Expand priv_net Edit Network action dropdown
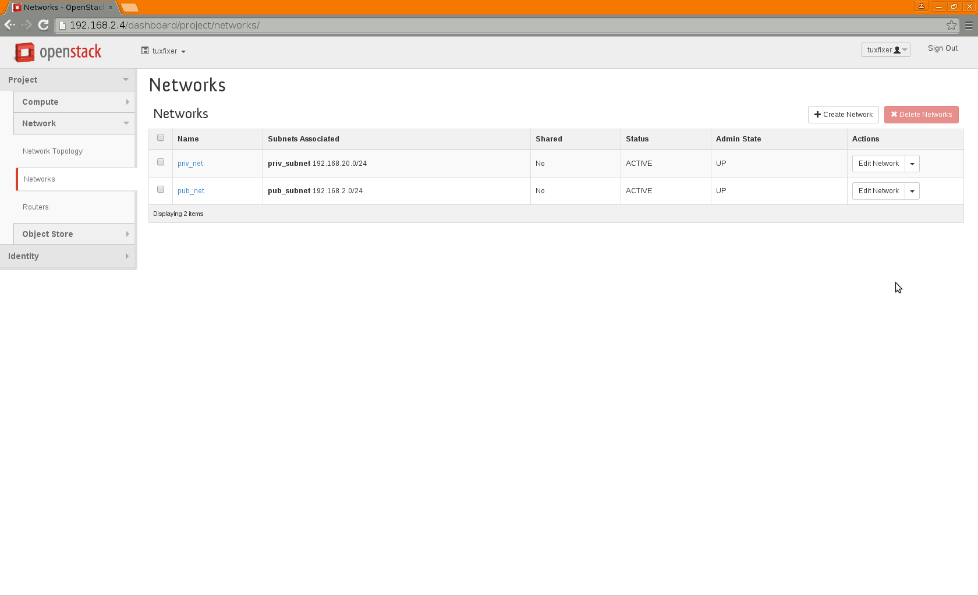The image size is (978, 596). point(912,164)
